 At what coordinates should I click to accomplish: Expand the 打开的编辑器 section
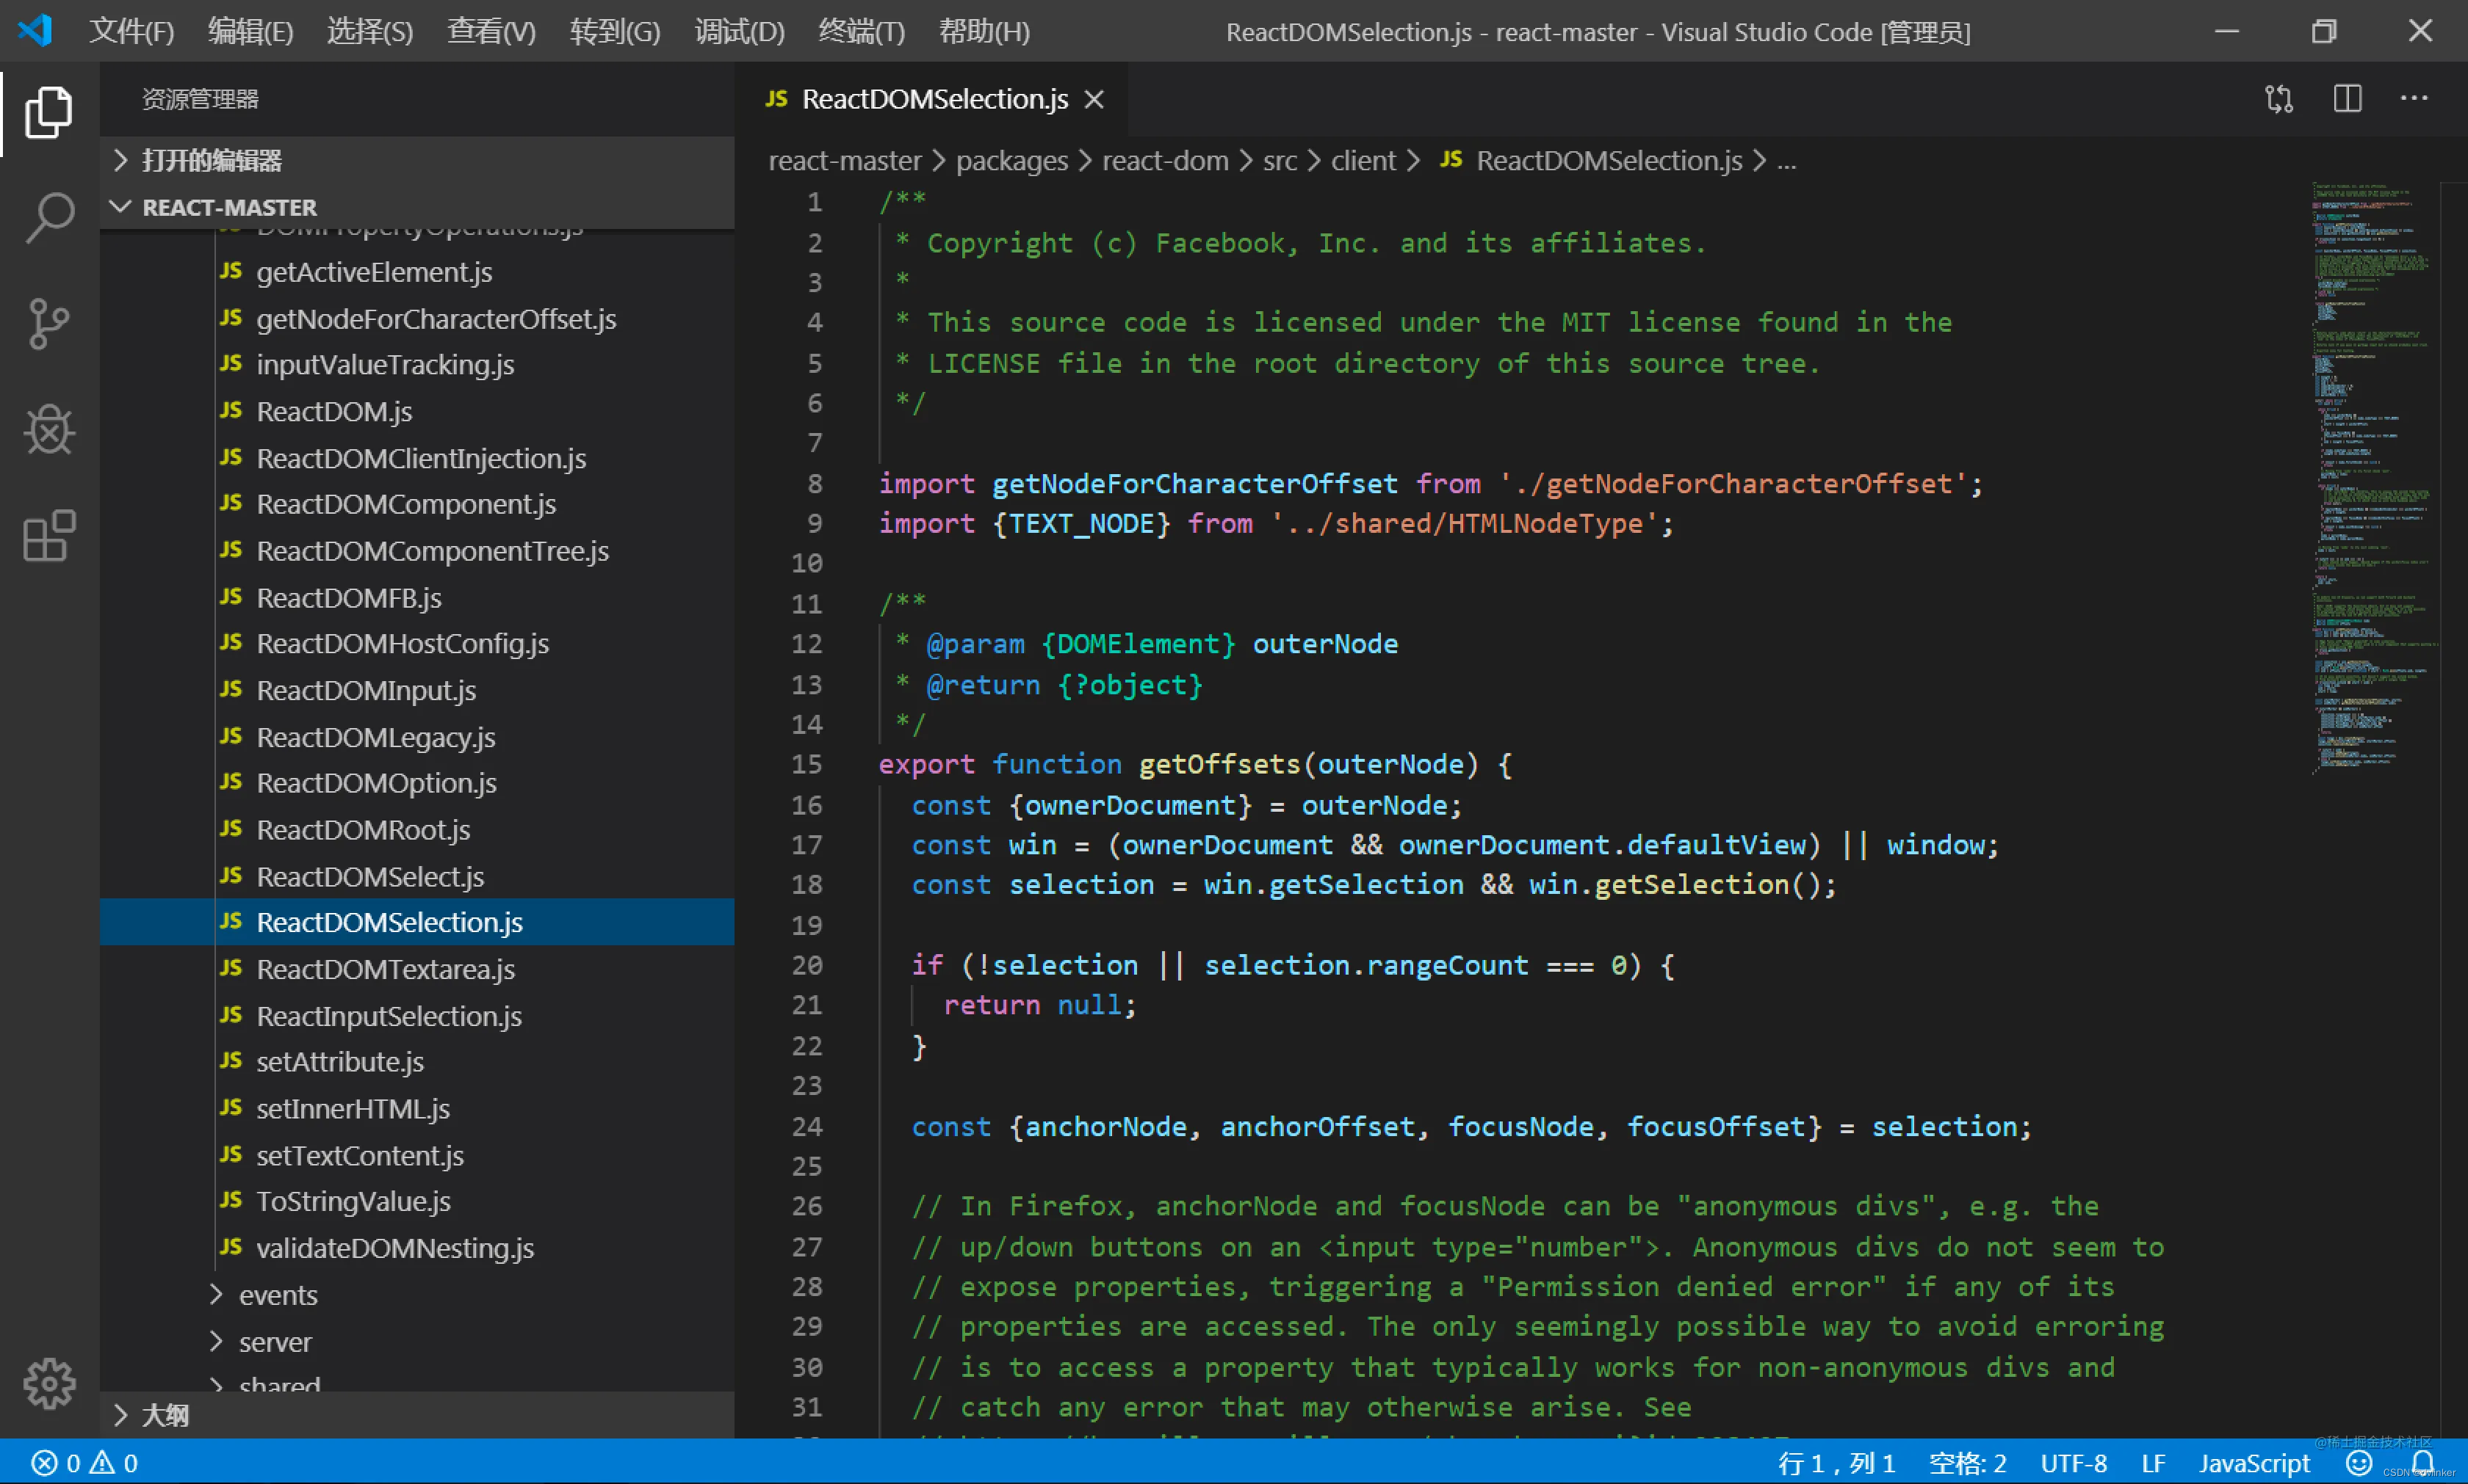pyautogui.click(x=210, y=160)
